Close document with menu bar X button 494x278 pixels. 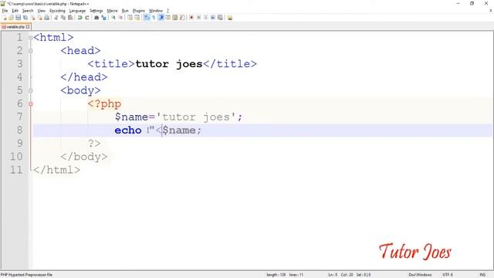(491, 11)
